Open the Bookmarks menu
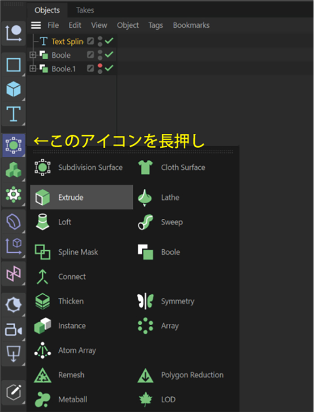Screen dimensions: 314x412 191,25
